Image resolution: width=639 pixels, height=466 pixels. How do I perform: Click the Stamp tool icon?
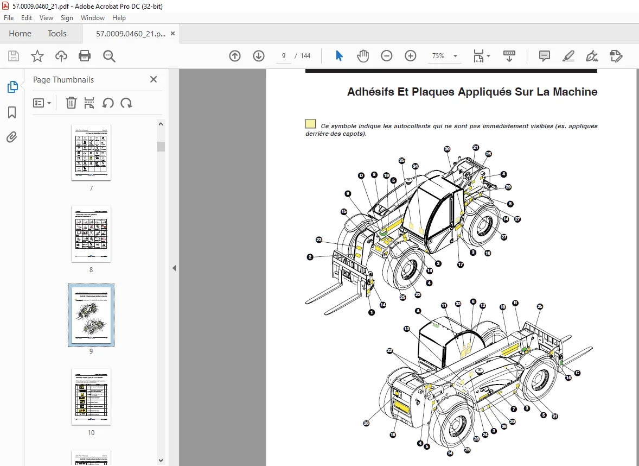(616, 56)
